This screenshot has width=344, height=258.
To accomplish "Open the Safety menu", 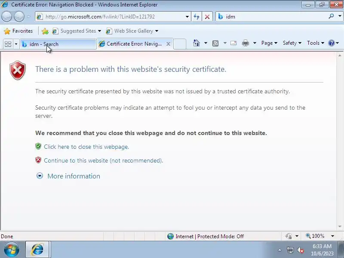I will click(x=292, y=43).
